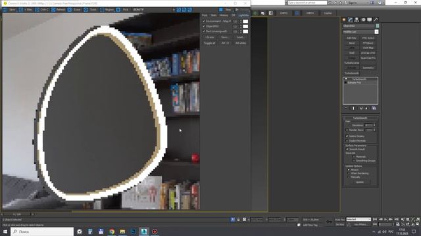Click Pin Stack icon below modifier stack
The width and height of the screenshot is (421, 236).
click(346, 108)
